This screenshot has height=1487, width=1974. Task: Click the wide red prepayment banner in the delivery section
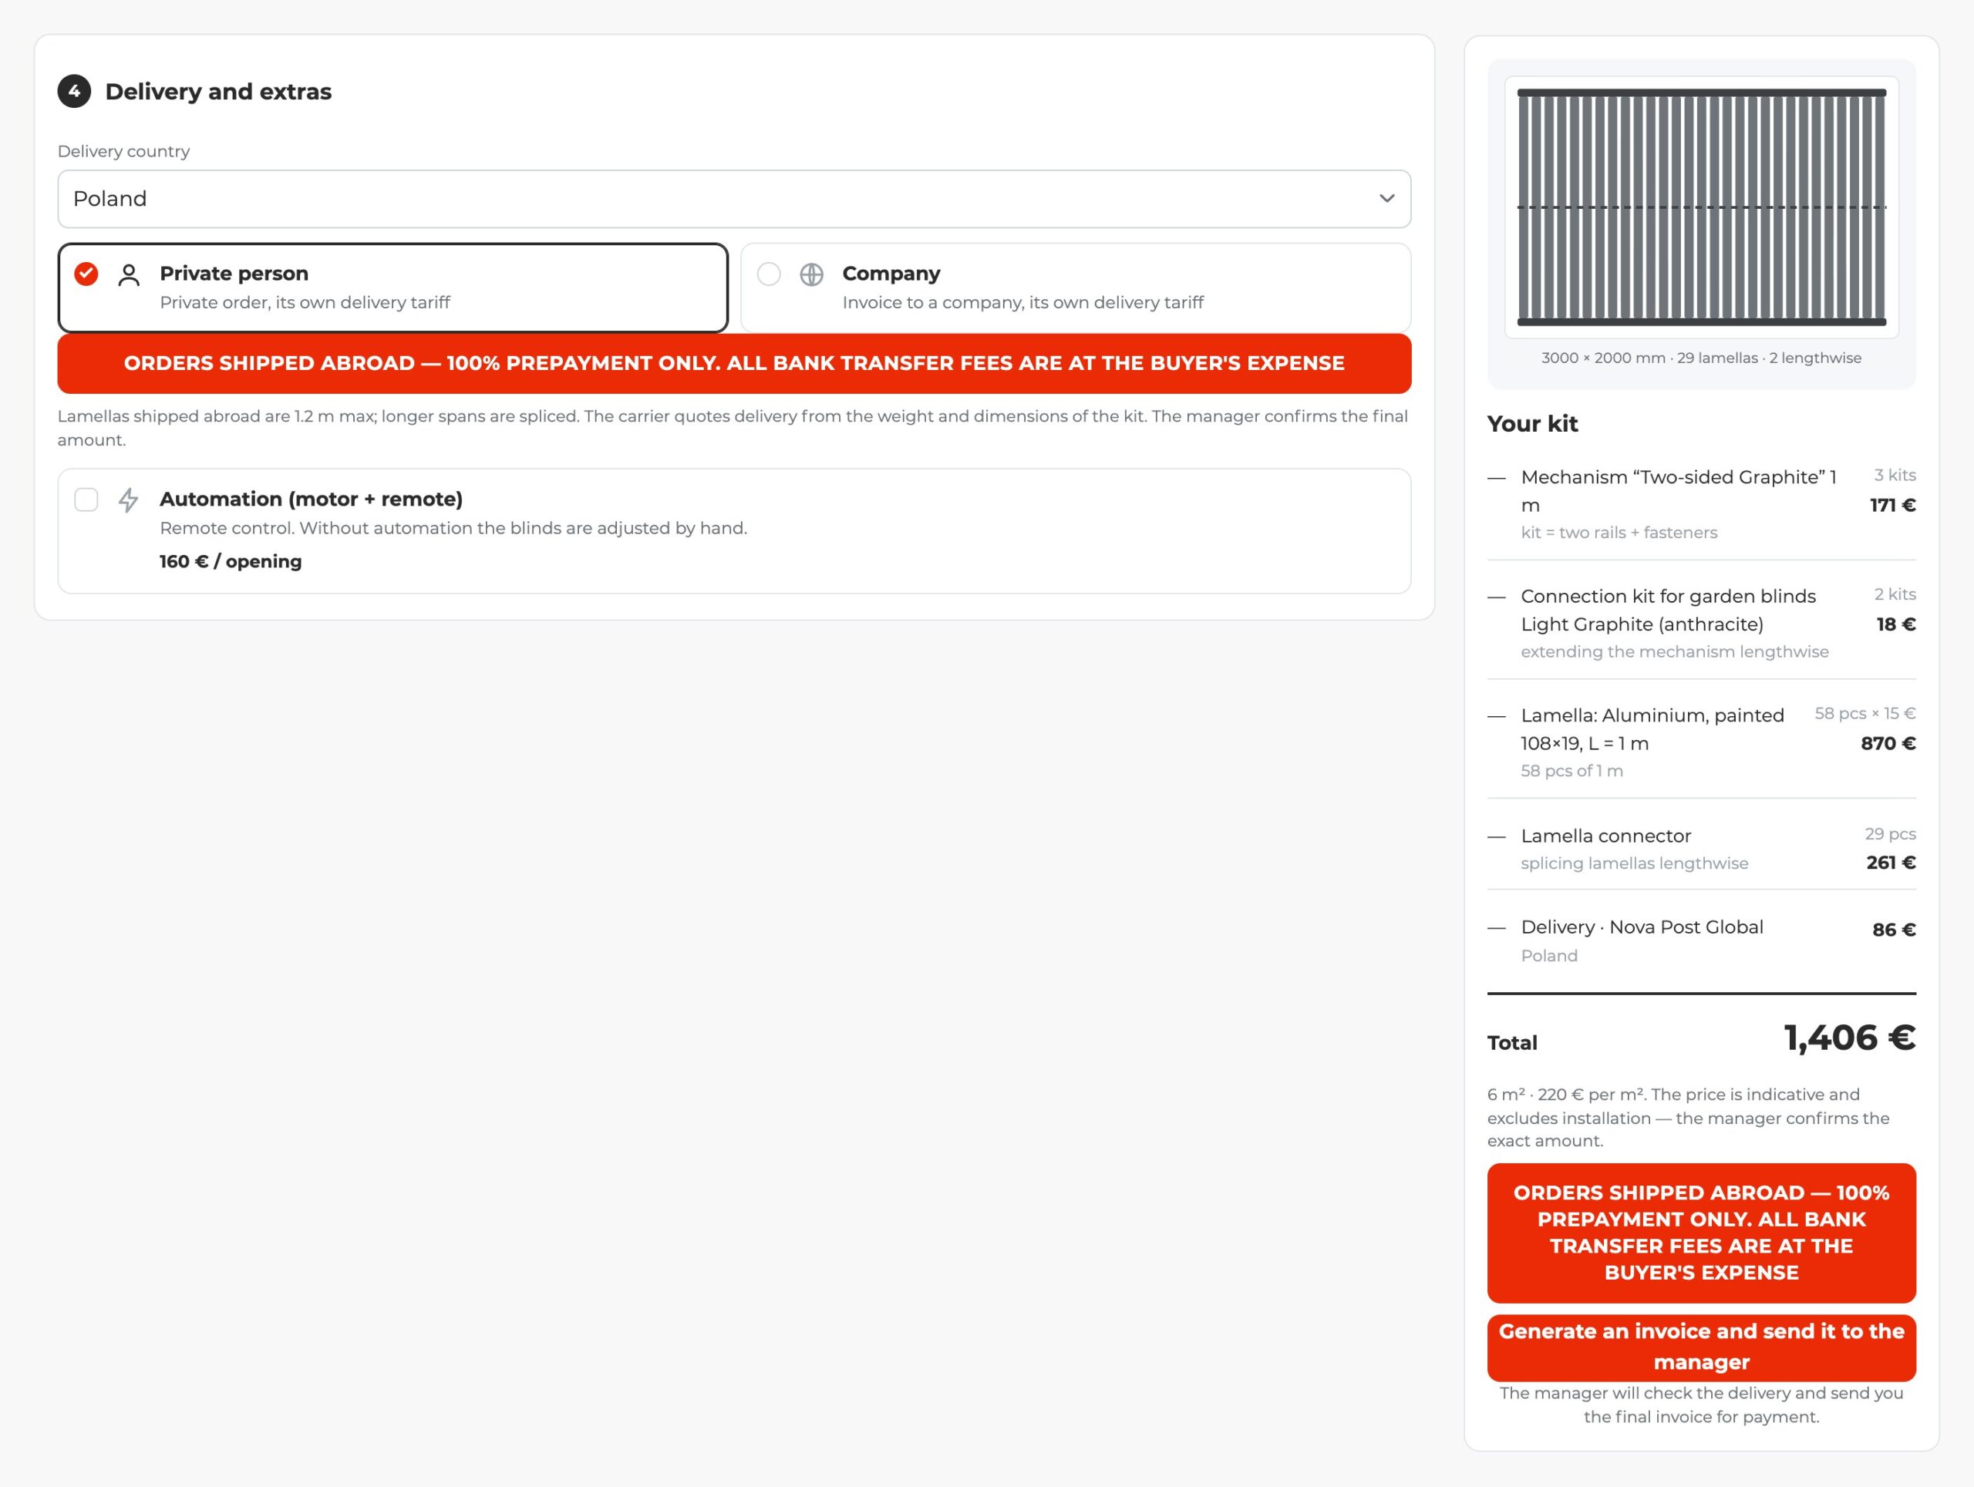click(x=733, y=363)
